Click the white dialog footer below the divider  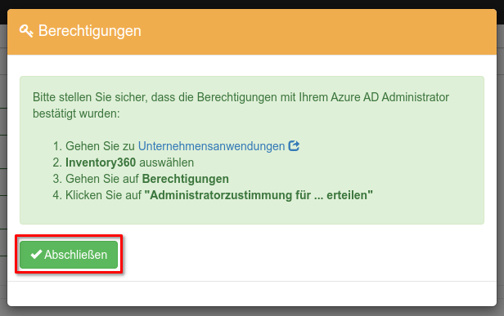pos(252,293)
